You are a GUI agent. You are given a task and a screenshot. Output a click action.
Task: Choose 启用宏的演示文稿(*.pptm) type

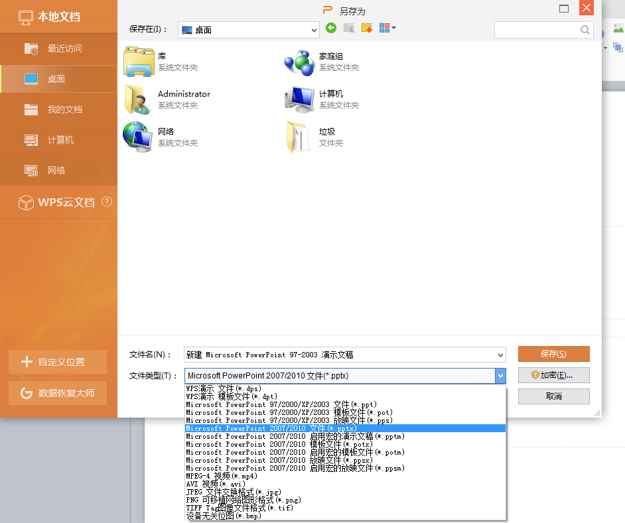click(346, 436)
